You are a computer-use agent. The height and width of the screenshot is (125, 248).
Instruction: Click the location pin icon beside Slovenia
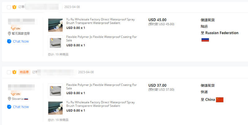[x=9, y=99]
